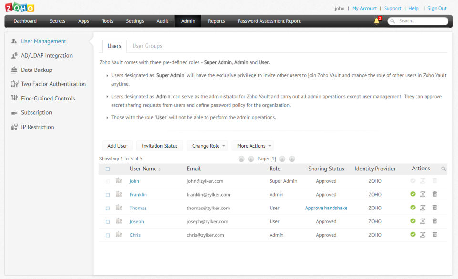Delete user Franklin with the trash icon
The image size is (458, 279).
pyautogui.click(x=435, y=194)
